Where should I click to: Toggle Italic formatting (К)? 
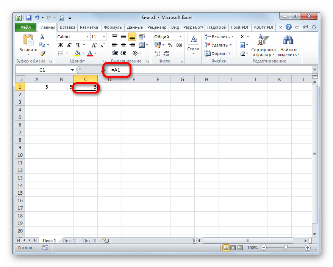(x=69, y=45)
